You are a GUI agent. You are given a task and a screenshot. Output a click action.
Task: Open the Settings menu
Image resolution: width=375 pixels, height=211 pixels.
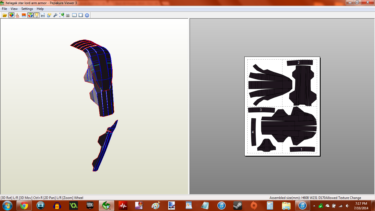[27, 9]
